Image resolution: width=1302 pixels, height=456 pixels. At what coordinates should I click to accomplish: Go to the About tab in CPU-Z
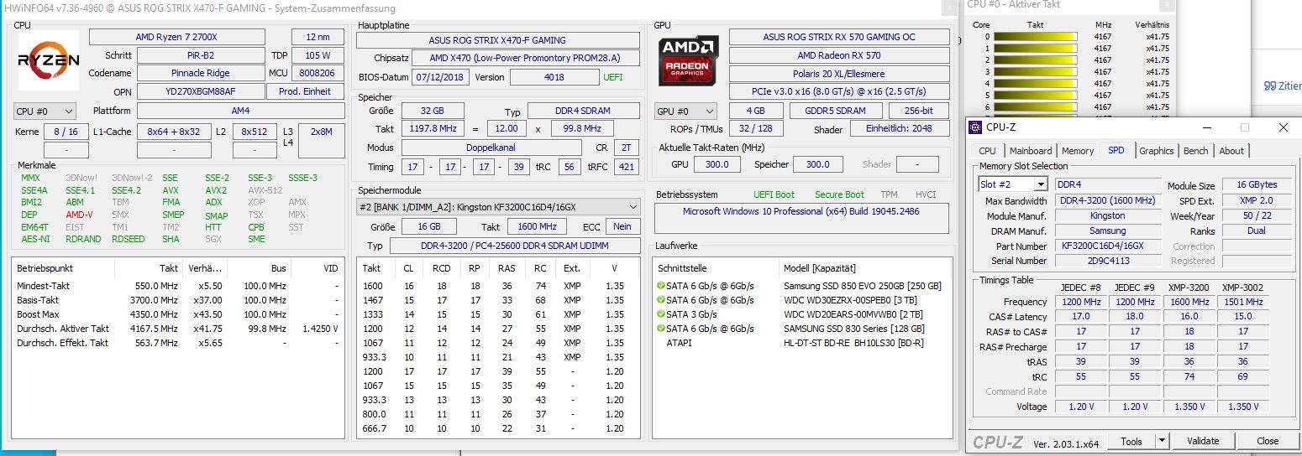(x=1231, y=151)
